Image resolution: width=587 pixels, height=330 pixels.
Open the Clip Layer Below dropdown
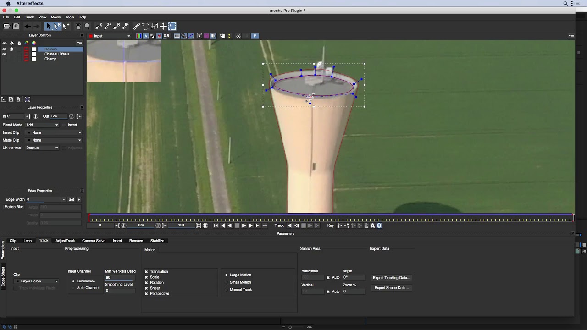pyautogui.click(x=37, y=281)
